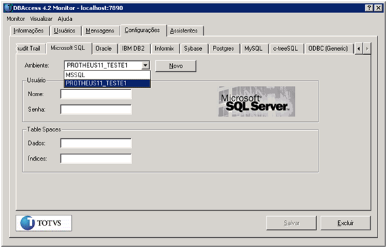The width and height of the screenshot is (387, 248).
Task: Open the Postgres configuration tab
Action: pyautogui.click(x=223, y=48)
